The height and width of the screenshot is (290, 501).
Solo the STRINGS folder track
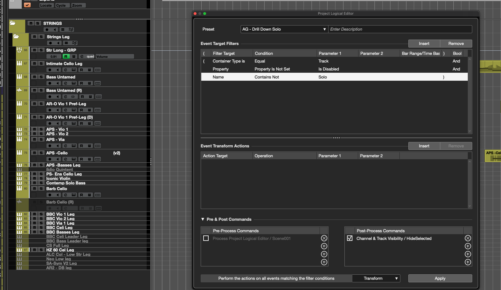point(38,23)
